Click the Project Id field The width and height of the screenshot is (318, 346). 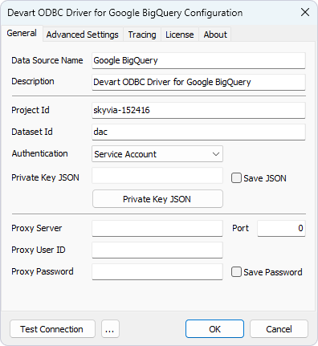198,110
